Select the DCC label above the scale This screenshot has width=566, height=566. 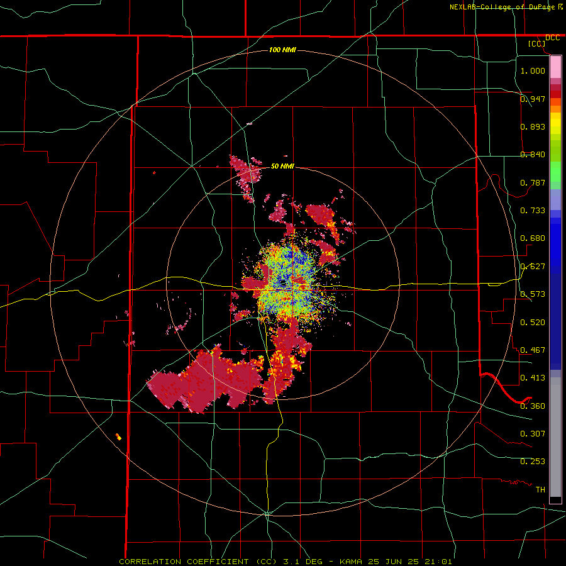[552, 38]
